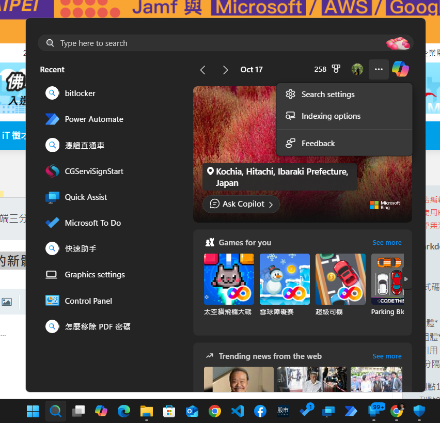Open recent search 怎麼移除 PDF 密碼

click(88, 326)
